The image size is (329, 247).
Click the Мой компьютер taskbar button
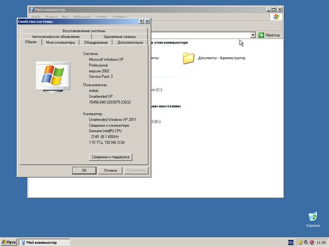tap(45, 242)
